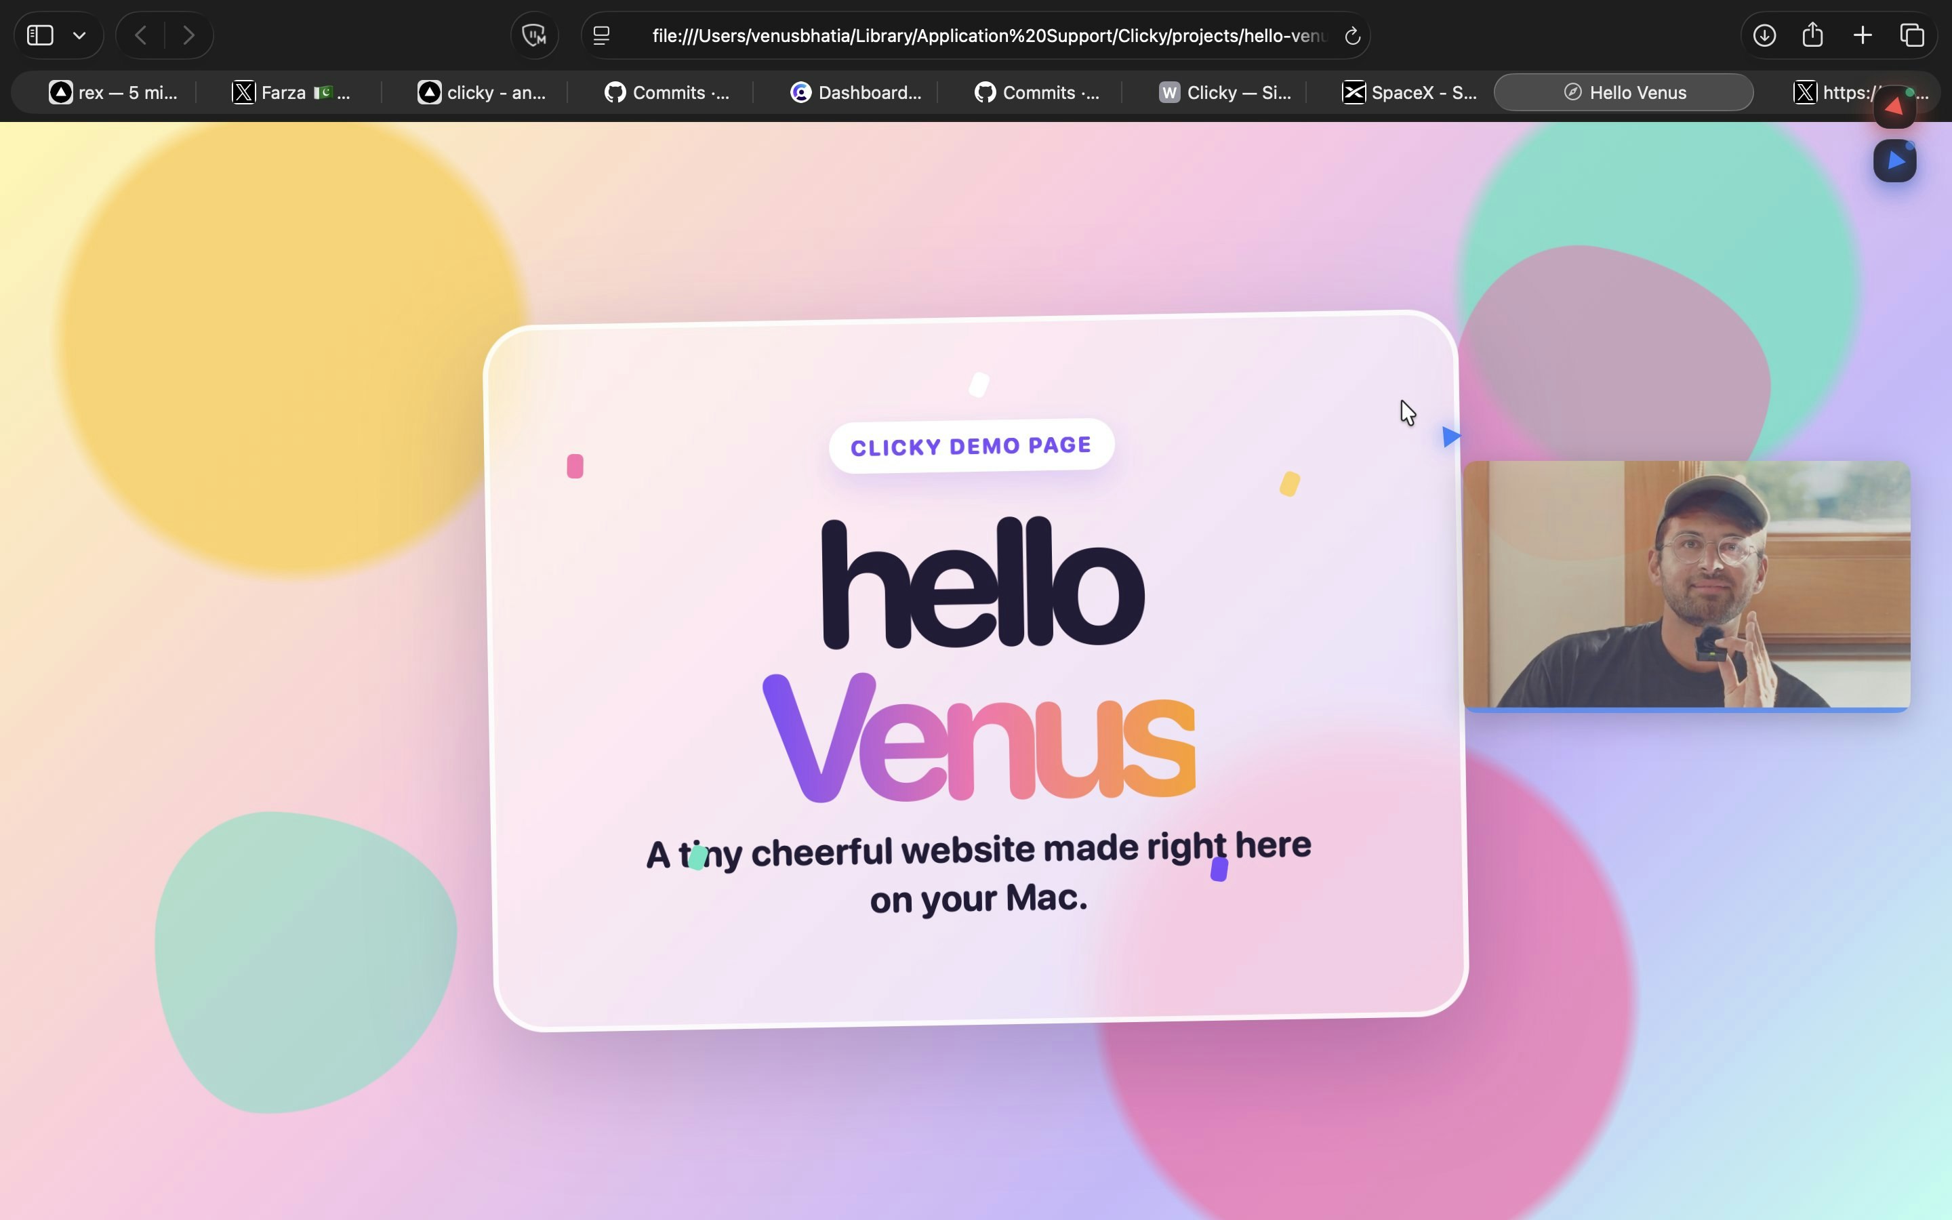Click the blue triangle Clicky overlay icon
This screenshot has width=1952, height=1220.
[x=1895, y=161]
